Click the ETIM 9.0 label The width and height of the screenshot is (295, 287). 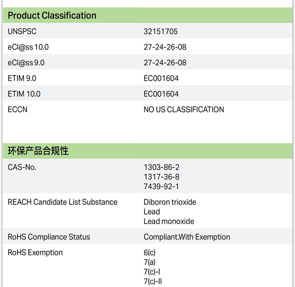(22, 79)
